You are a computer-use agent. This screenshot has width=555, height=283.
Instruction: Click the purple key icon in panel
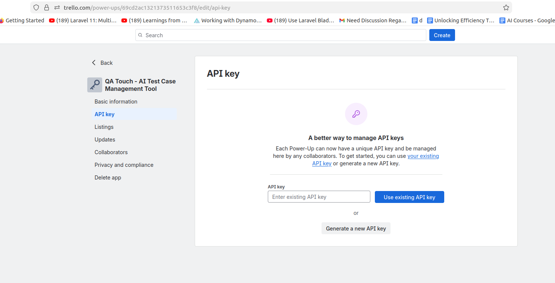(x=356, y=114)
